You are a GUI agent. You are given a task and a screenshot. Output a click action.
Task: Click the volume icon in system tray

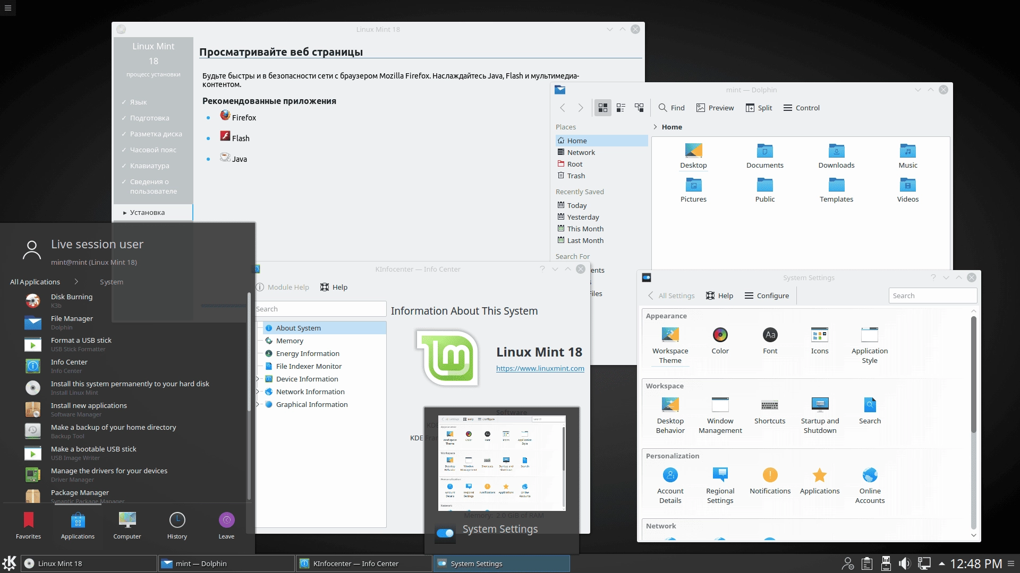coord(904,563)
